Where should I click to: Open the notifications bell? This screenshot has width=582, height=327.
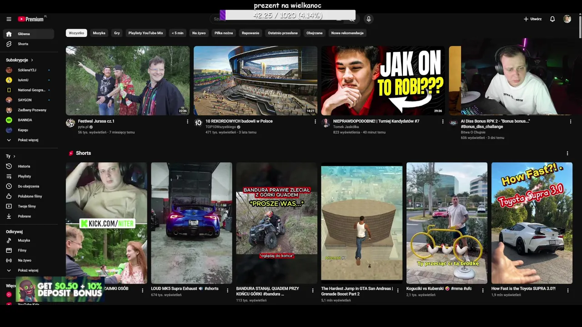(x=552, y=19)
